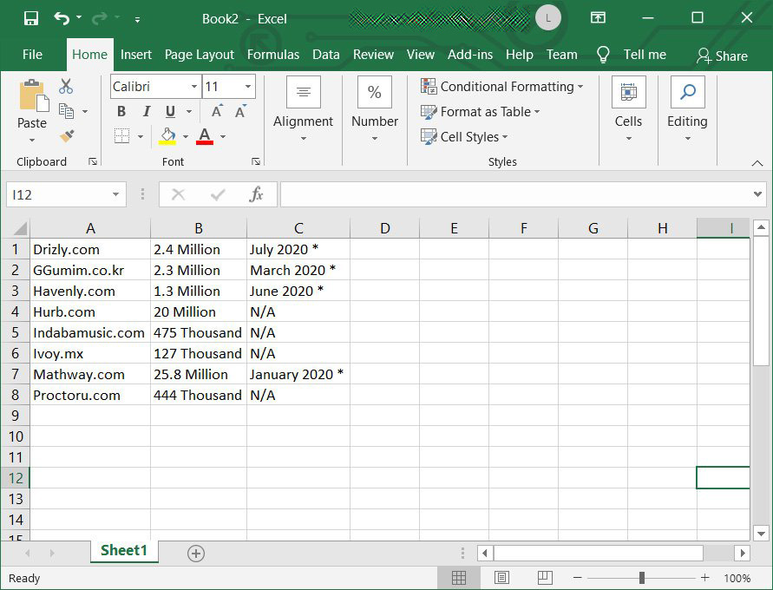
Task: Apply the red Font Color
Action: pos(205,135)
